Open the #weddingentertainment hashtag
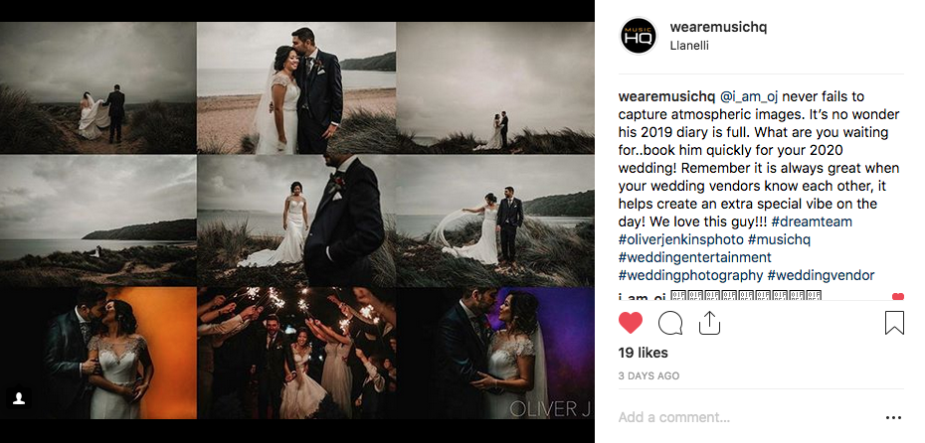 click(695, 257)
